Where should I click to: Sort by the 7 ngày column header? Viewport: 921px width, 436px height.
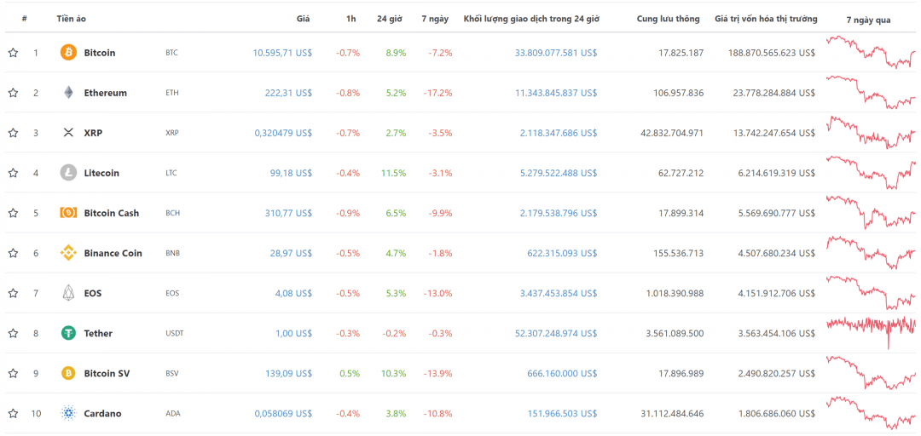[x=435, y=19]
